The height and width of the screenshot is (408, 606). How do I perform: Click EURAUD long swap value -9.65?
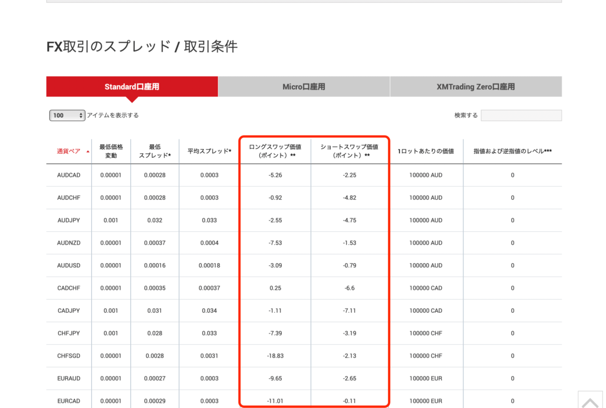click(x=275, y=378)
